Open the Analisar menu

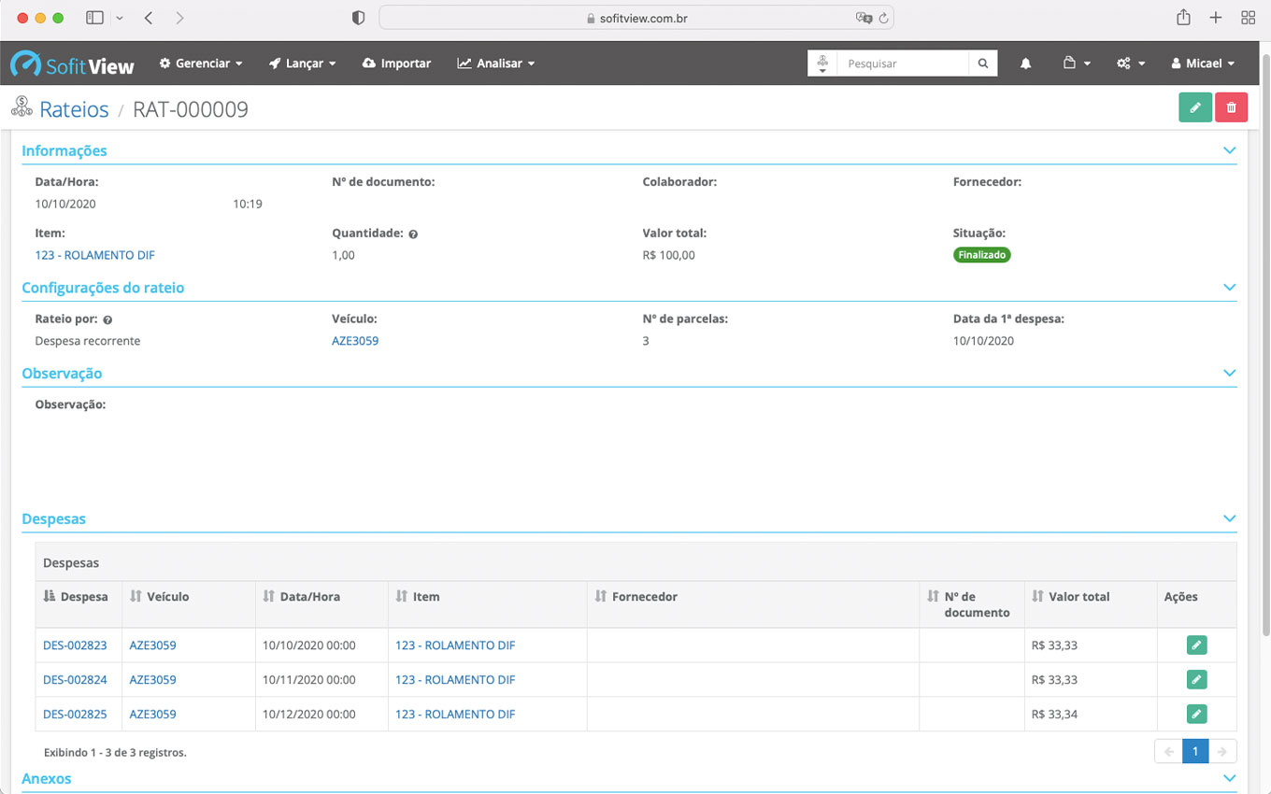click(x=496, y=64)
